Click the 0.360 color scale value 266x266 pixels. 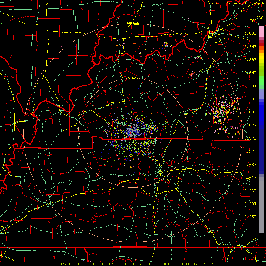click(x=250, y=191)
